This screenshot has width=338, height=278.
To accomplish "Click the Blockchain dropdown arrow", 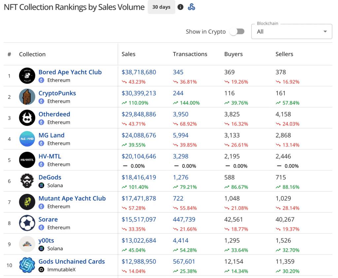I will (x=325, y=32).
